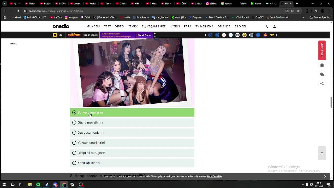This screenshot has height=188, width=334.
Task: Switch to the Instagram '(6) Inst' tab
Action: click(212, 4)
